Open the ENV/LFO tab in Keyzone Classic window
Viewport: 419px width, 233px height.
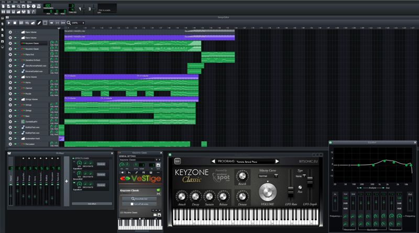129,173
